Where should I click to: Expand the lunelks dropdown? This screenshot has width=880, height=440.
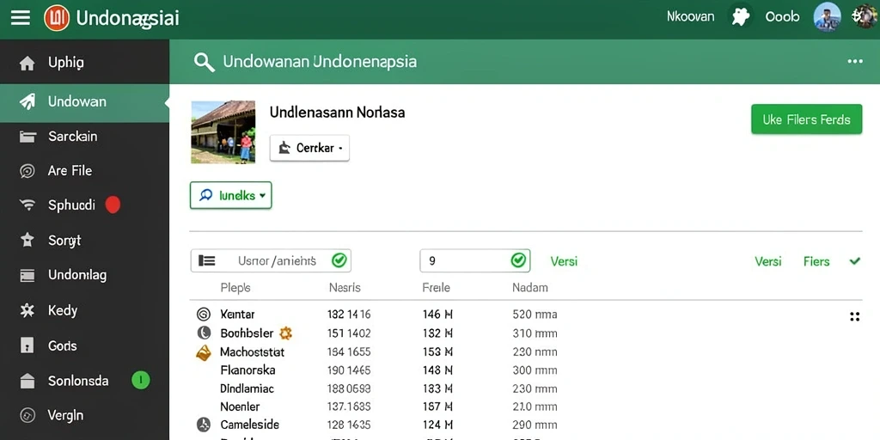(230, 195)
